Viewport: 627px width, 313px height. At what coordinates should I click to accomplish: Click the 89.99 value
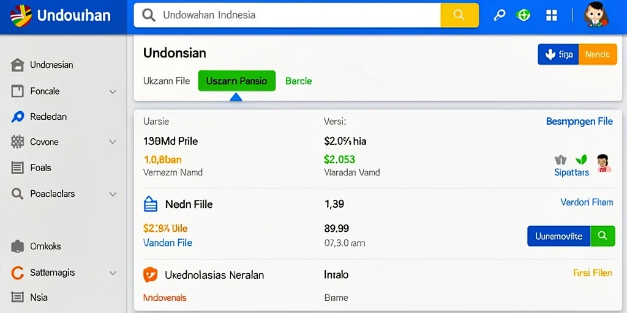(336, 229)
